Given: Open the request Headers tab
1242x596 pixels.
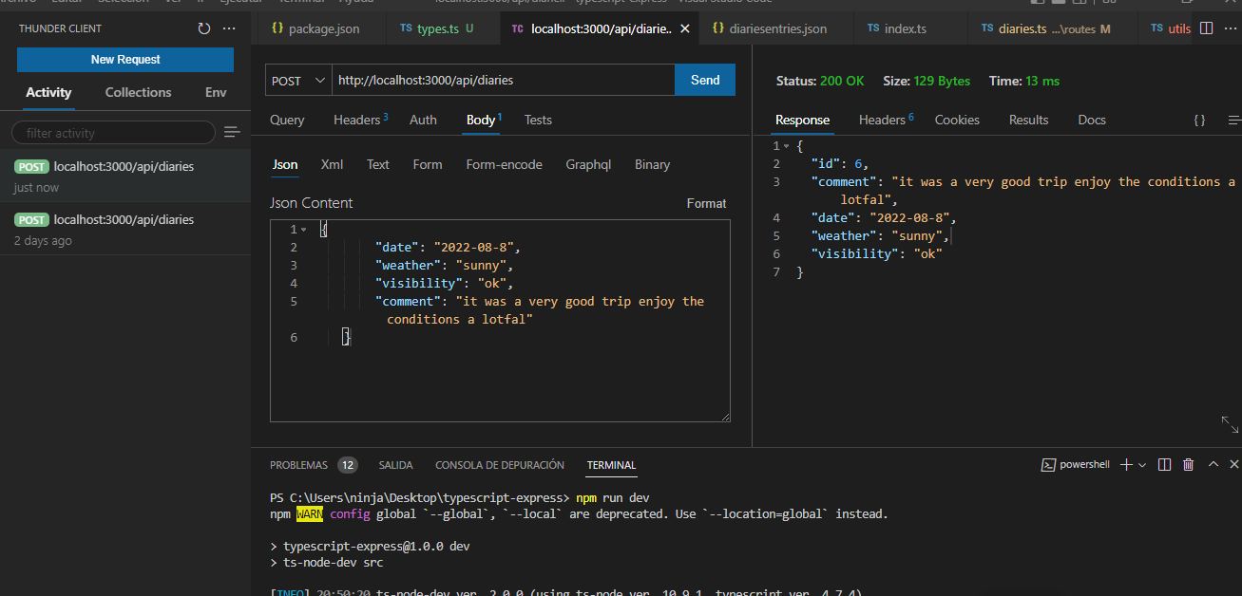Looking at the screenshot, I should (x=360, y=120).
